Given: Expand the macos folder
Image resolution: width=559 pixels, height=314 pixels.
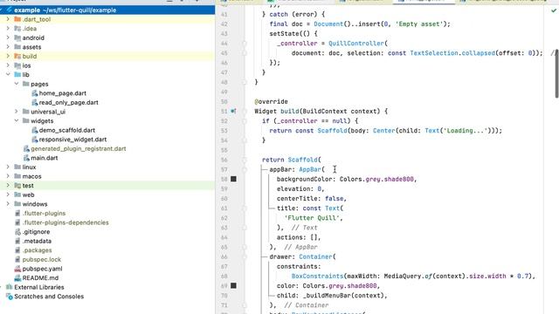Looking at the screenshot, I should [8, 176].
